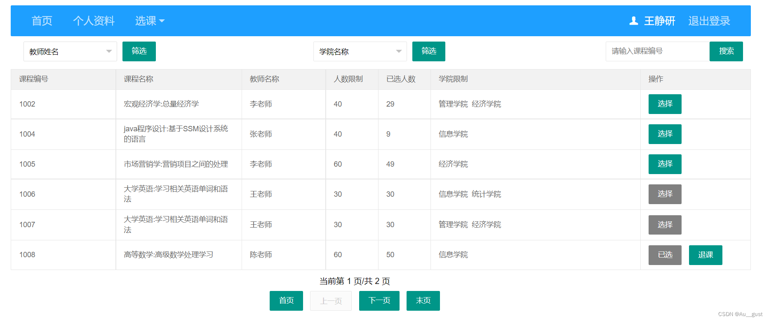Click 筛选 button next to 学院名称
This screenshot has width=769, height=321.
[429, 51]
